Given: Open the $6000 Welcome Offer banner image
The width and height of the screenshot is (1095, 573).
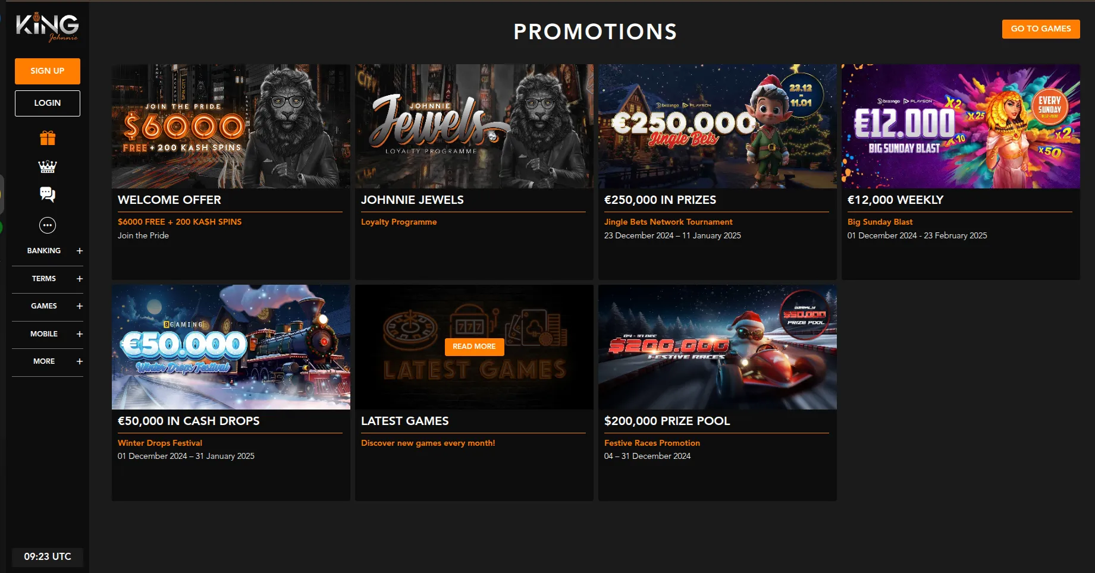Looking at the screenshot, I should [231, 126].
